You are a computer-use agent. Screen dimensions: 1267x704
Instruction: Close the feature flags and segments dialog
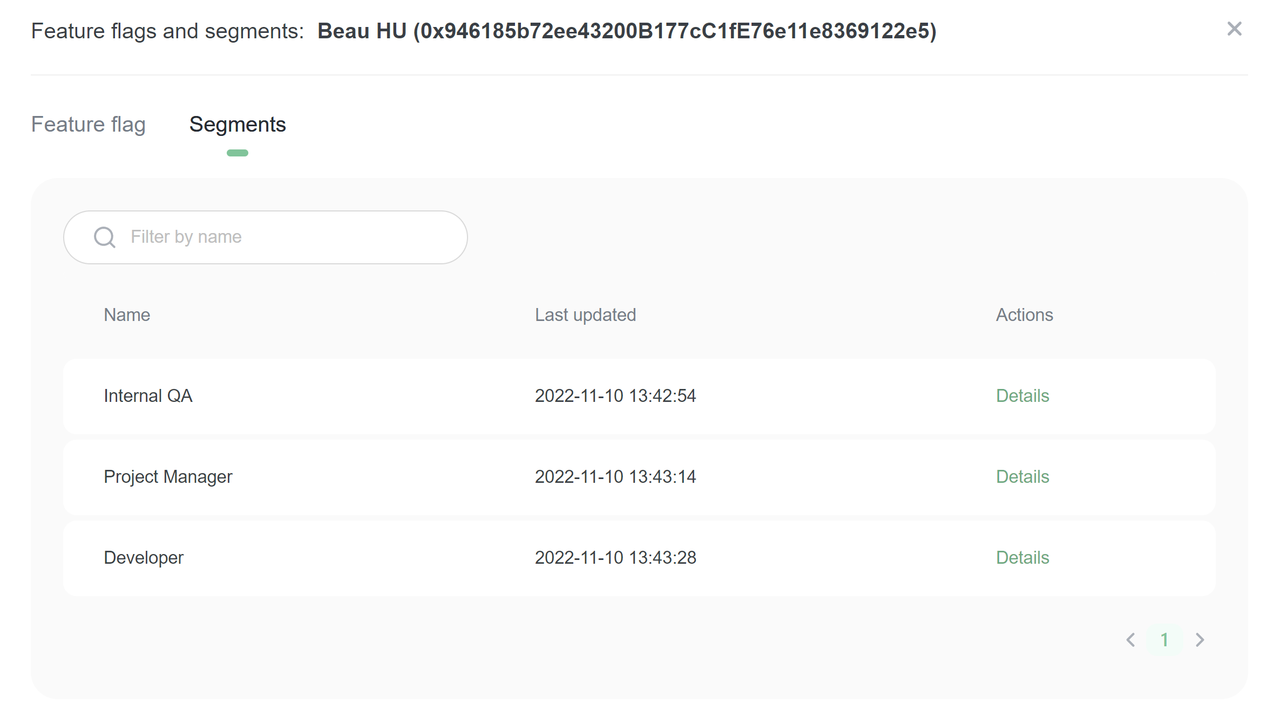(1234, 29)
